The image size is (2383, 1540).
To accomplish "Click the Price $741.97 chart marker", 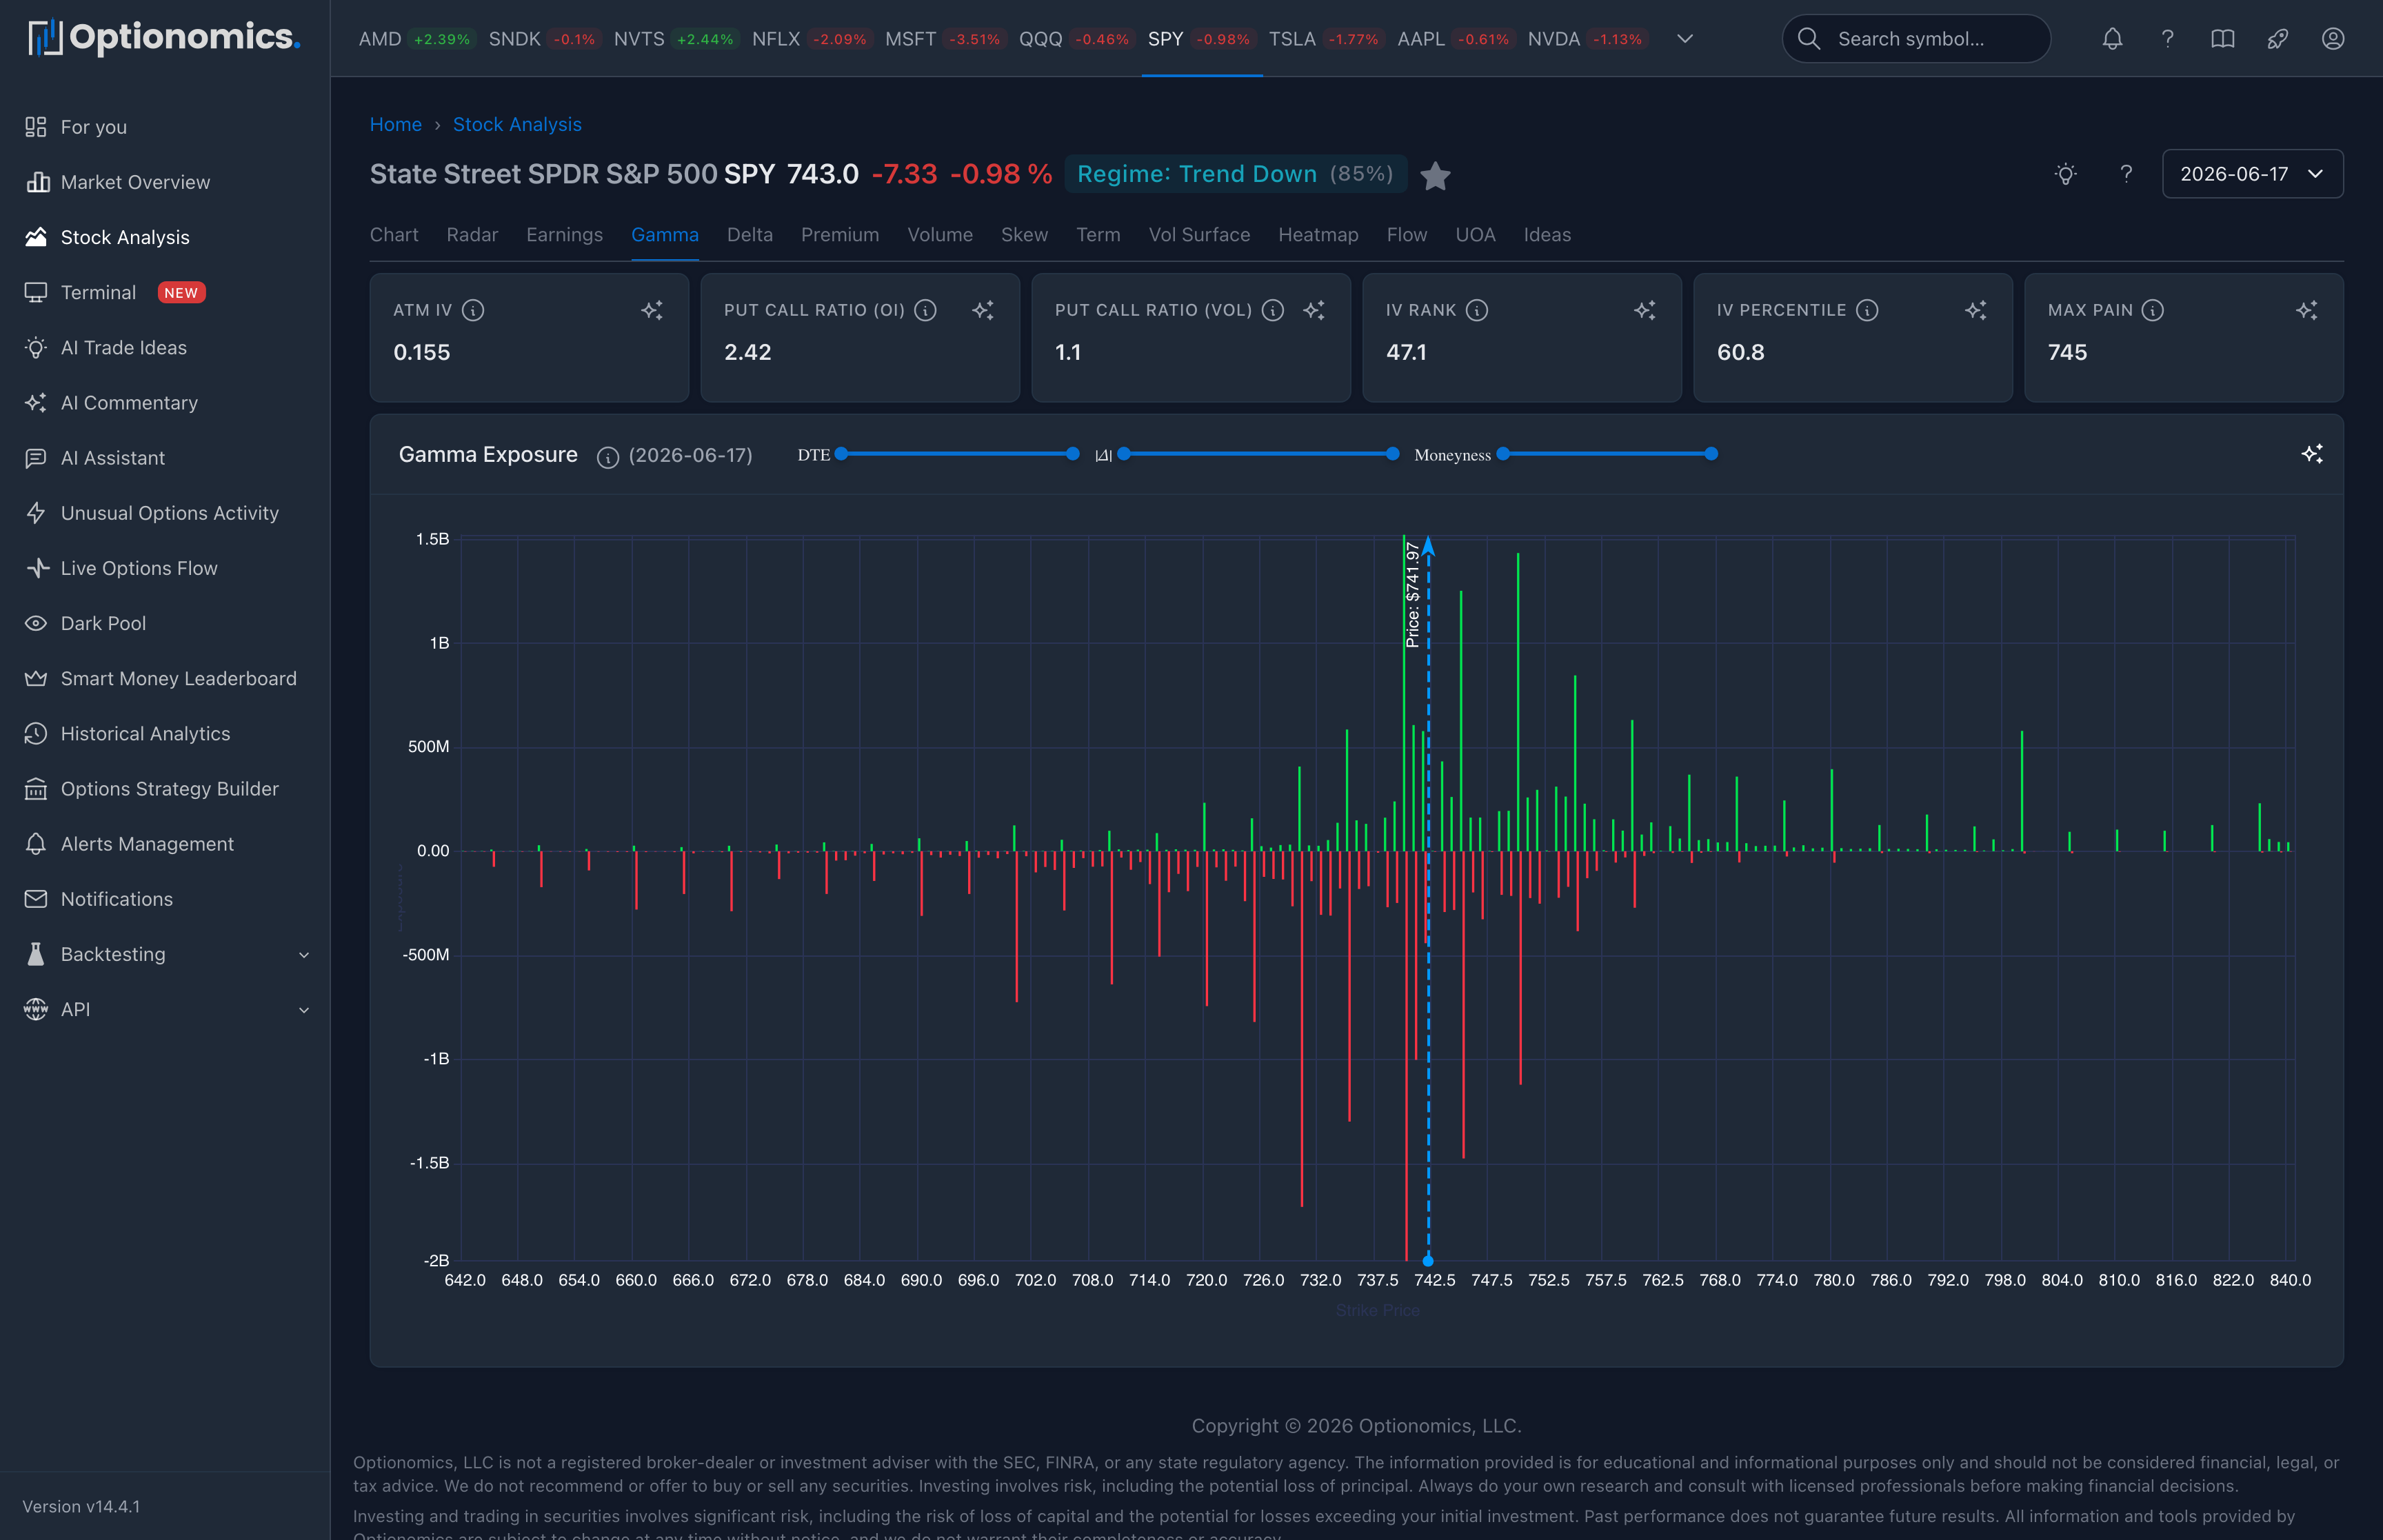I will click(1412, 595).
